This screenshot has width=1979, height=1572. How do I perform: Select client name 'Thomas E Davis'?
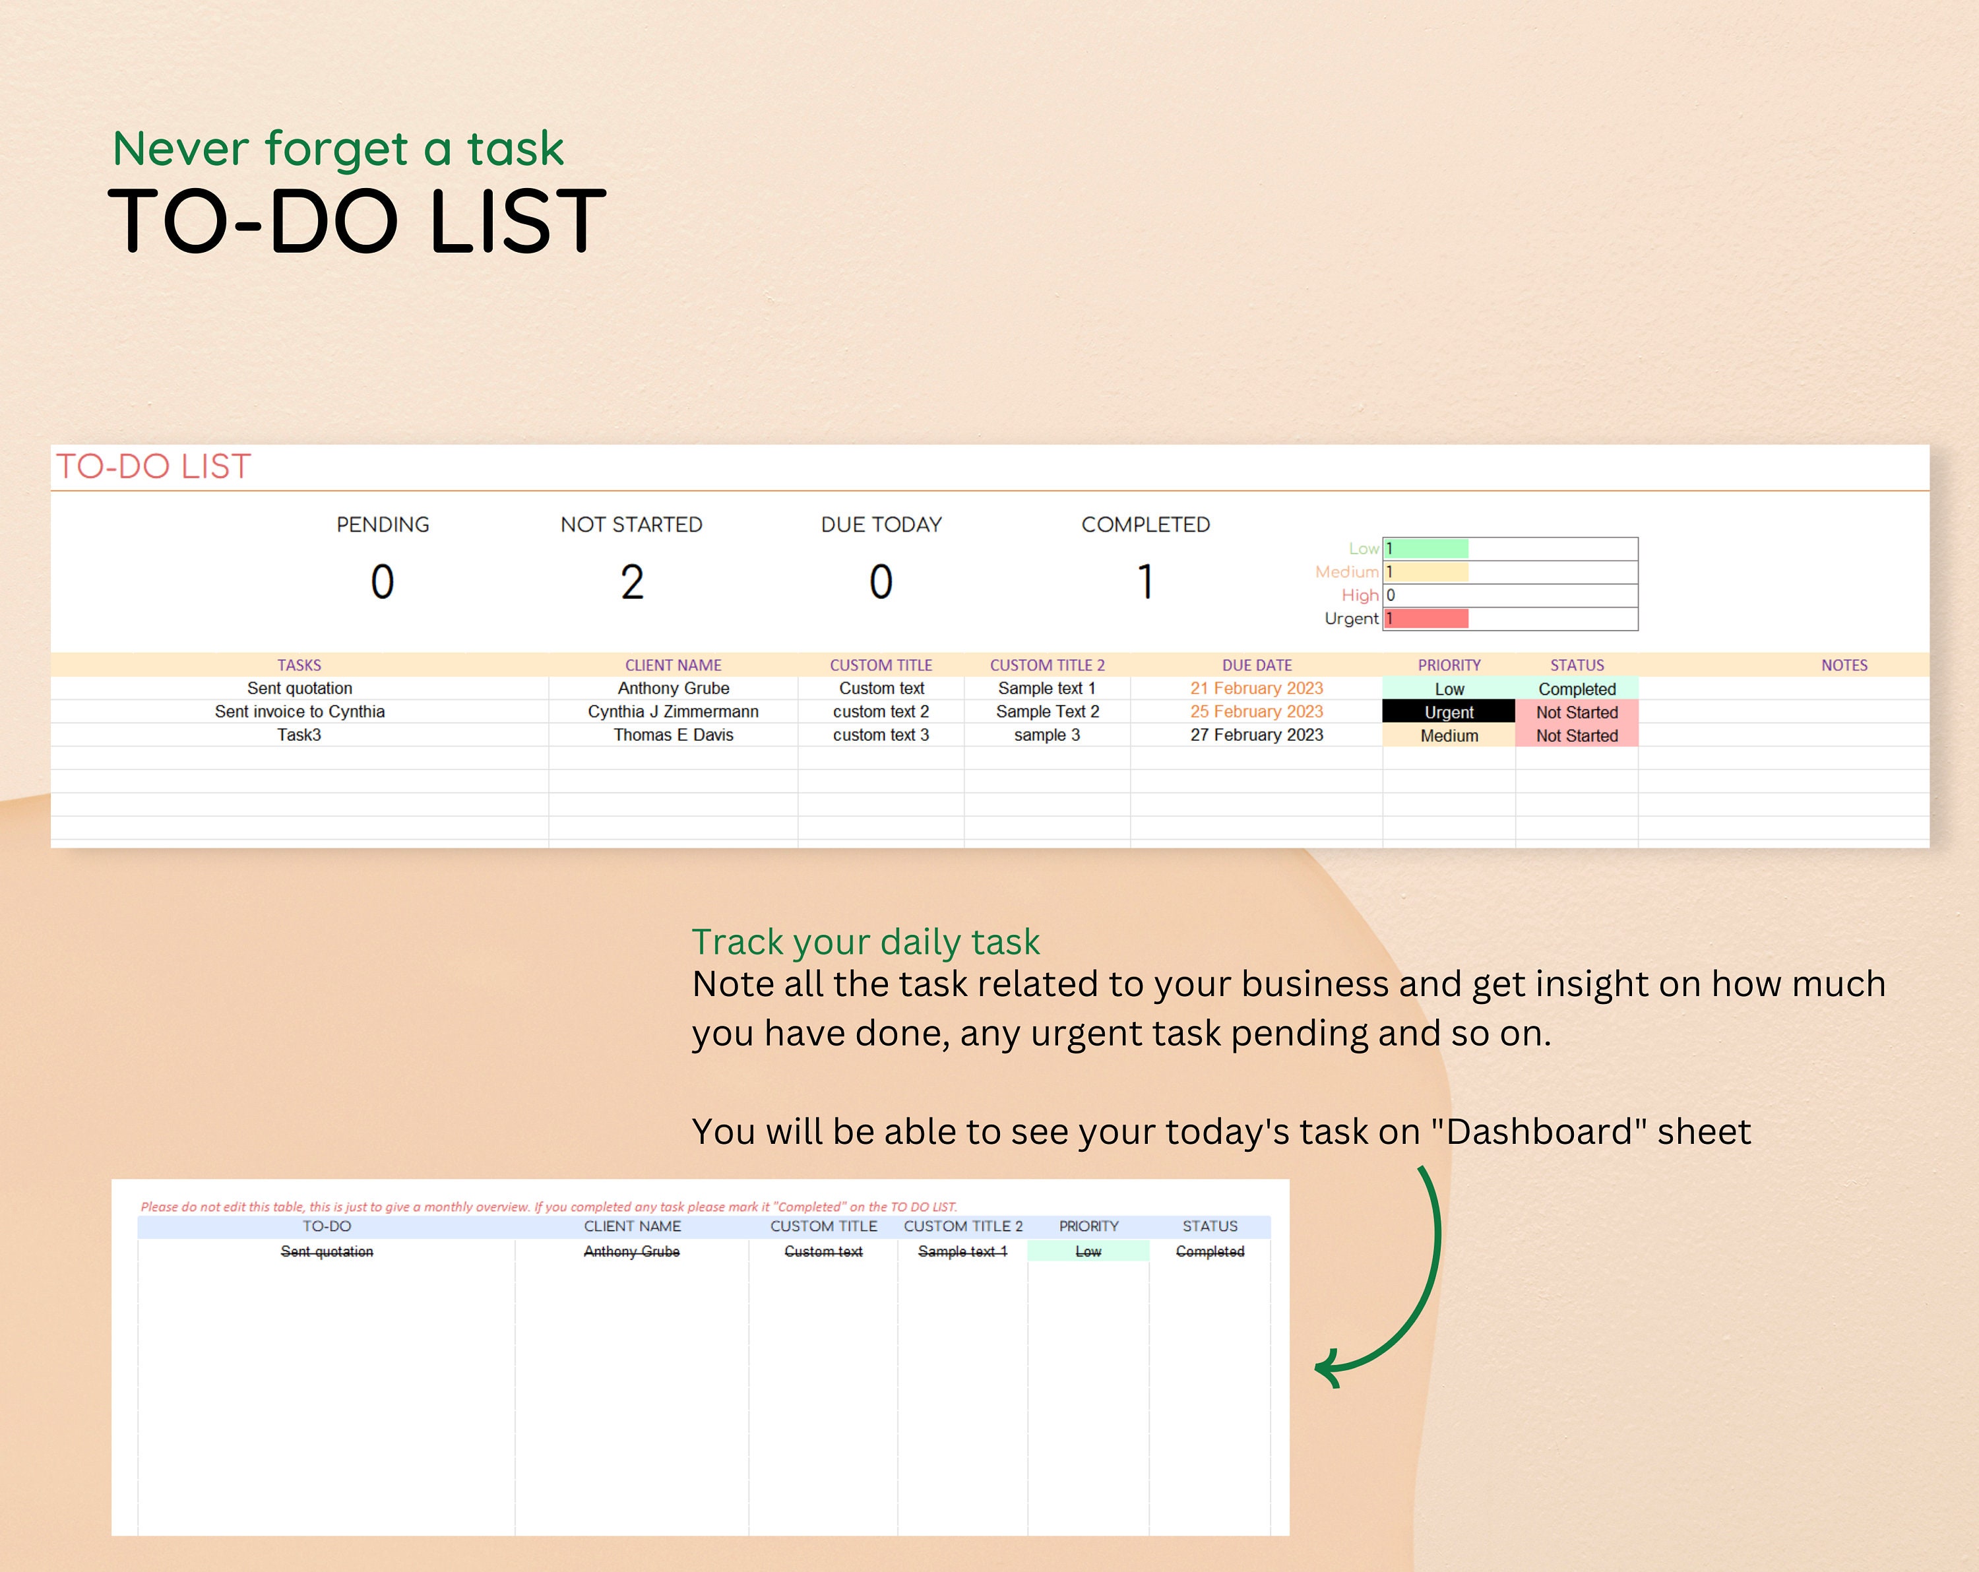point(673,735)
